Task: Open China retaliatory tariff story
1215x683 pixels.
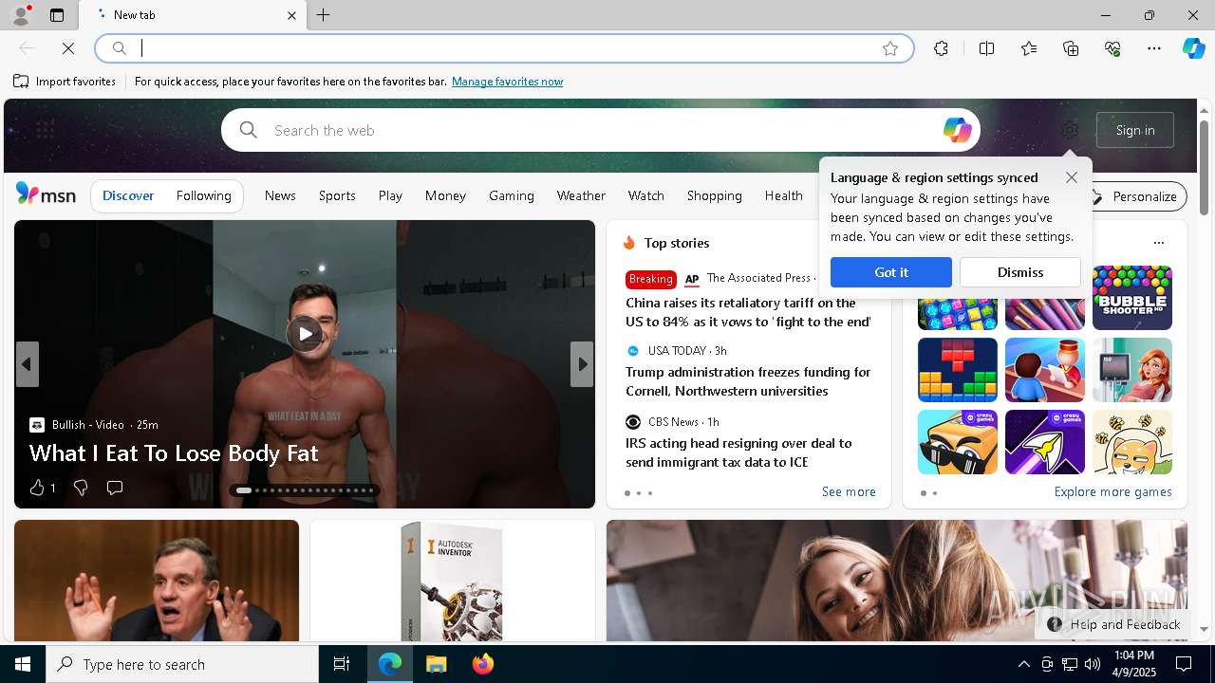Action: (748, 312)
